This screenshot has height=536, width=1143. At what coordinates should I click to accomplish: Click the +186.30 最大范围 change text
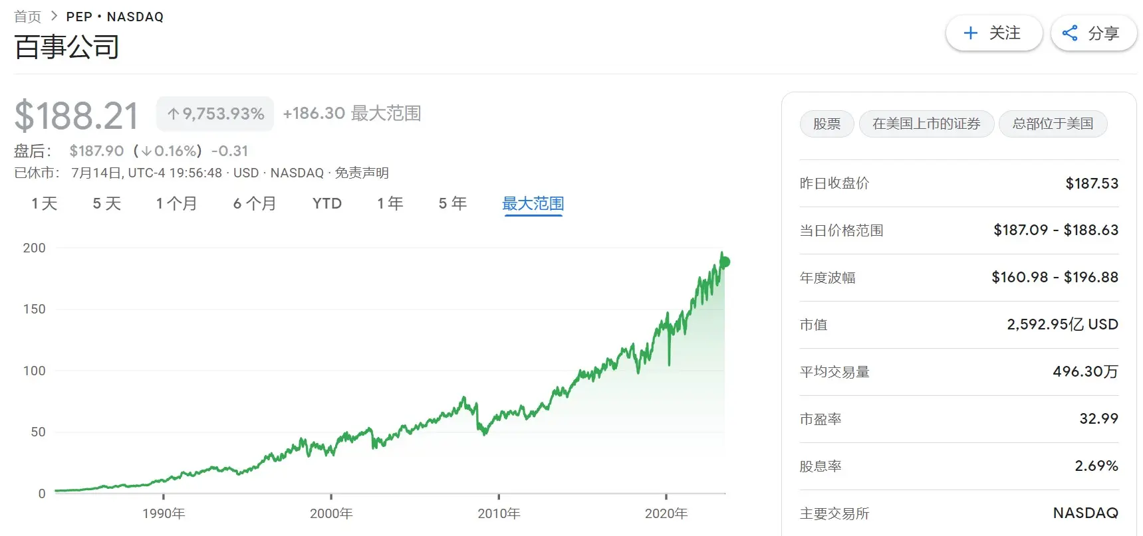(x=352, y=114)
